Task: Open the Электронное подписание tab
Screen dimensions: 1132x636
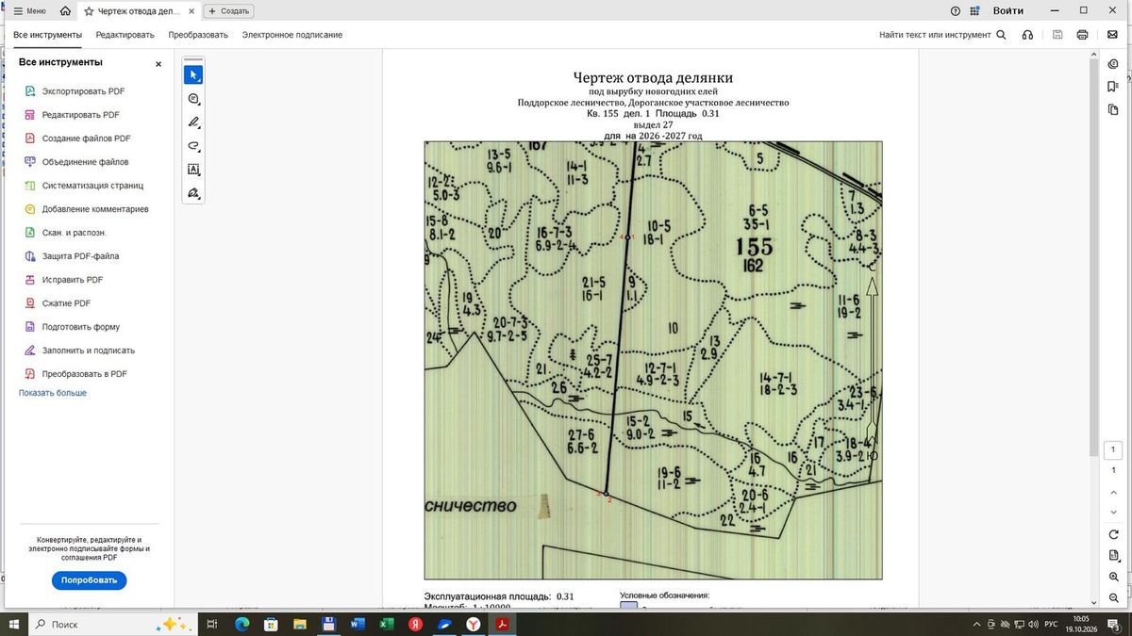Action: [x=291, y=35]
